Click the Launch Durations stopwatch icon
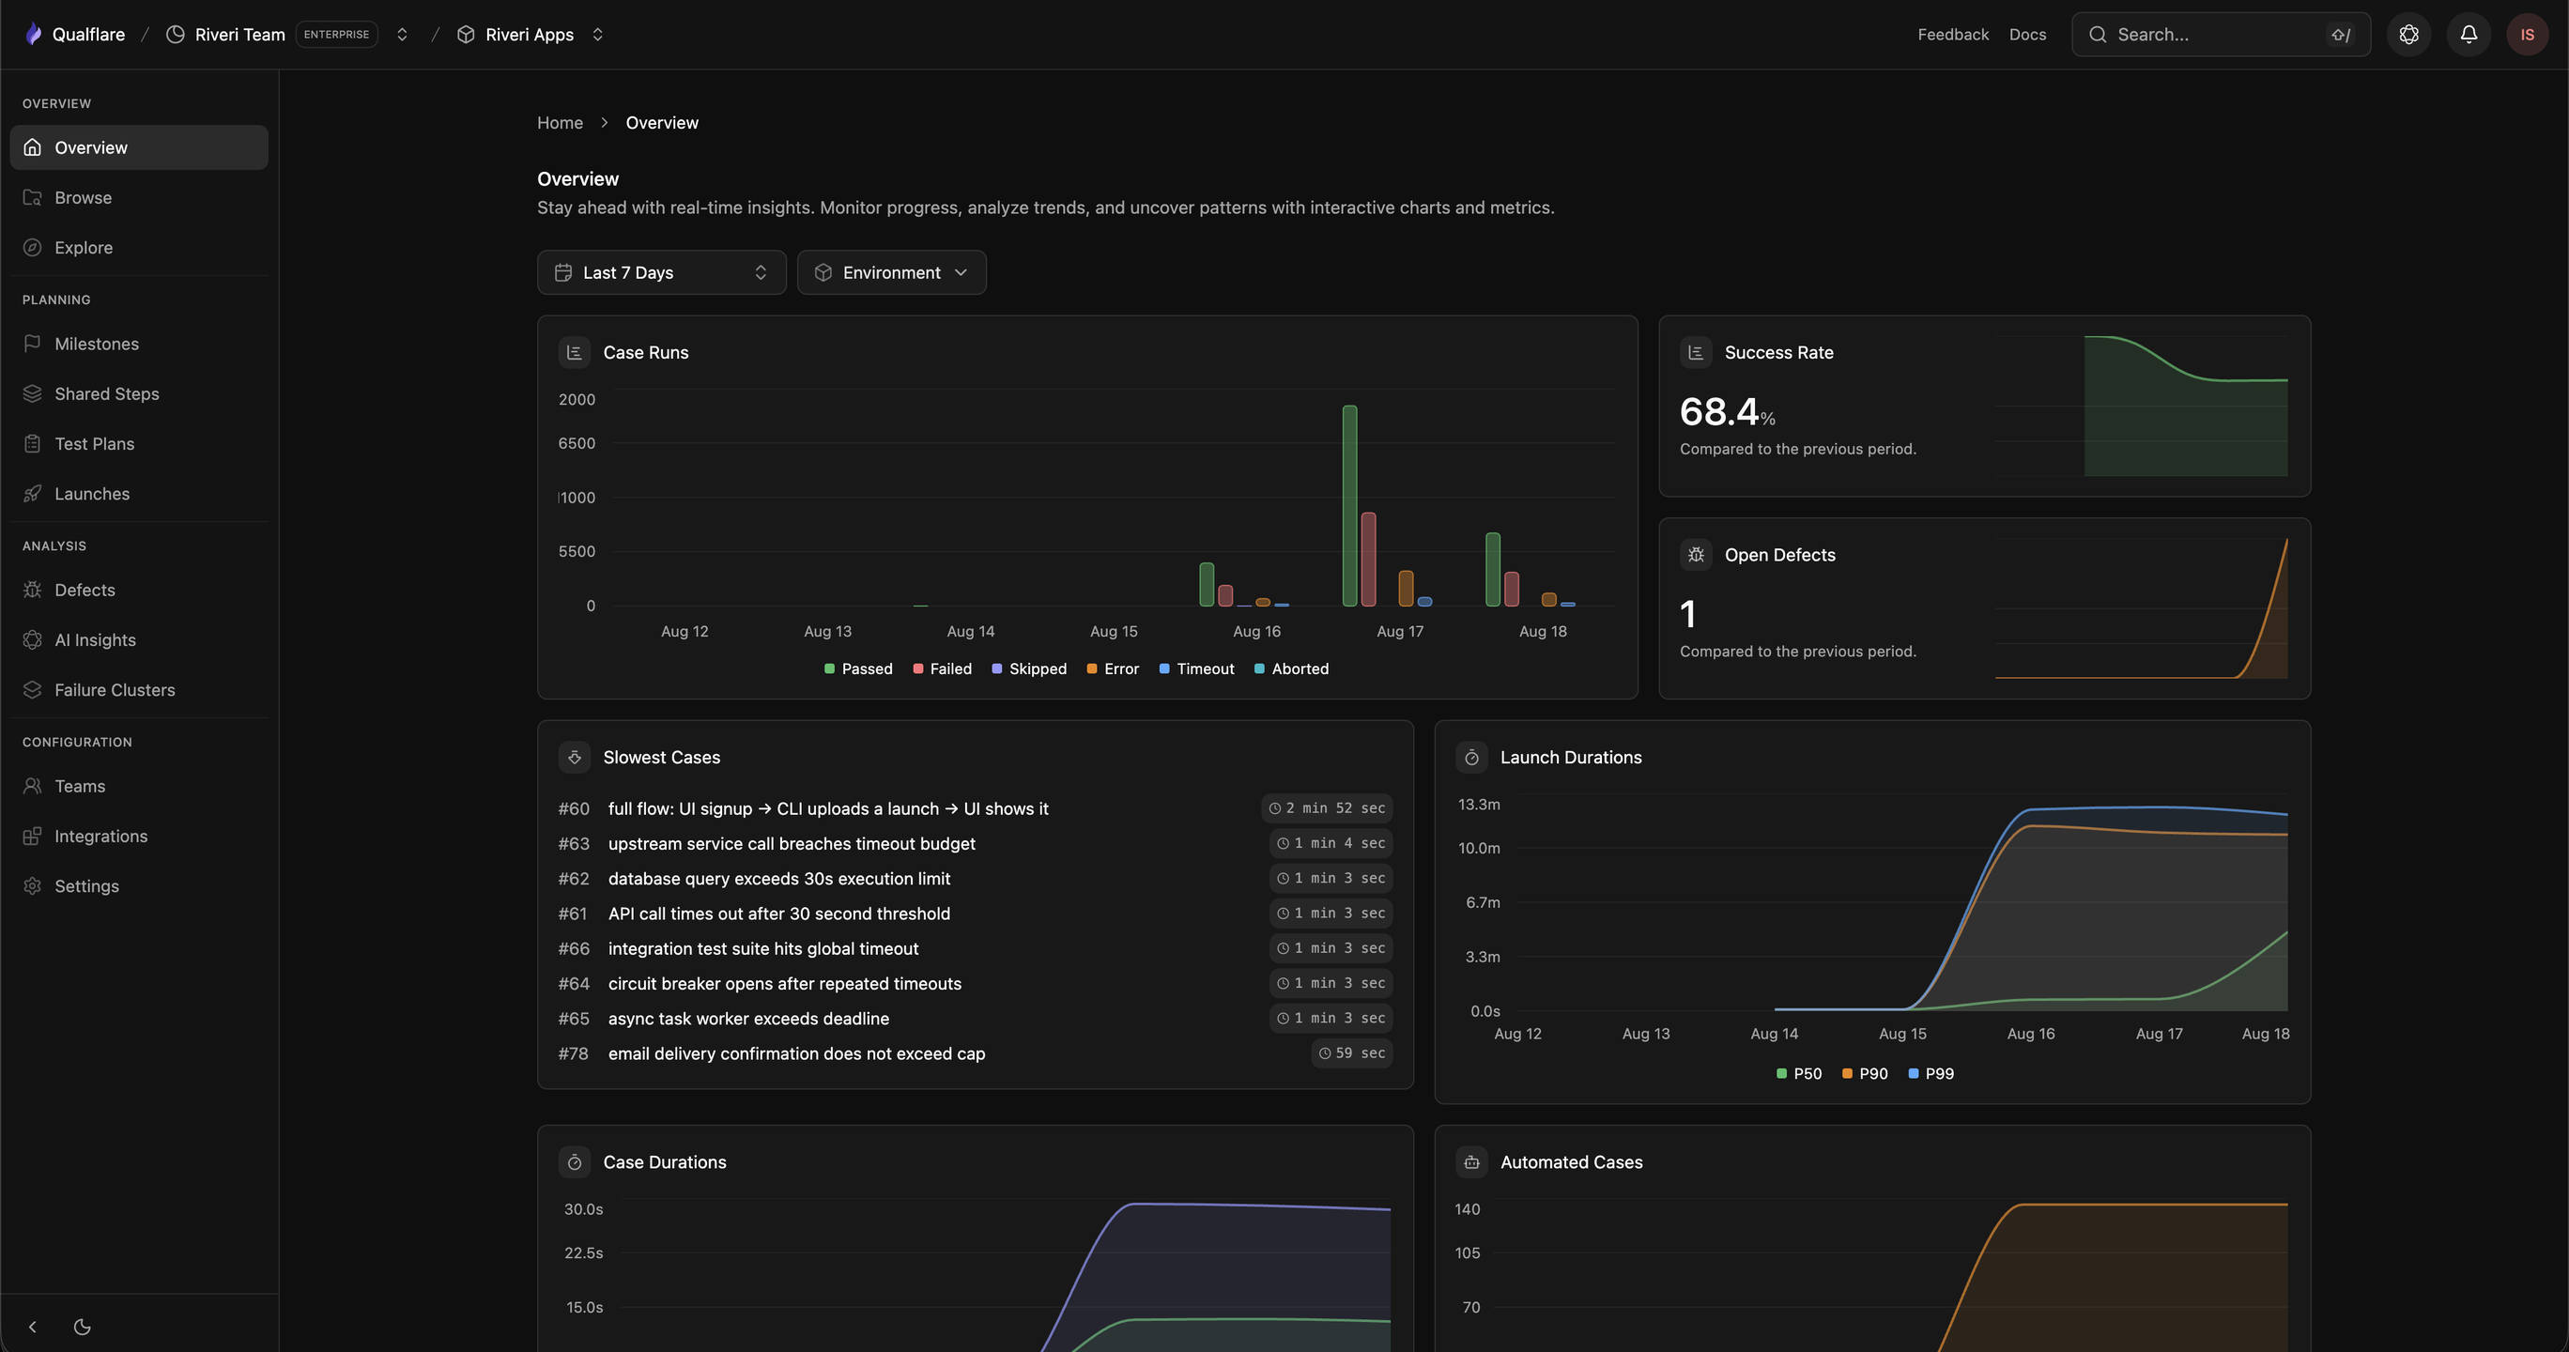 coord(1471,758)
